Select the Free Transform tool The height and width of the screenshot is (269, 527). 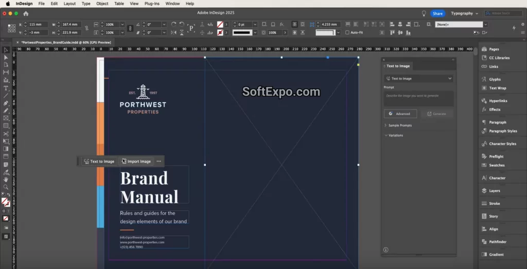(6, 141)
